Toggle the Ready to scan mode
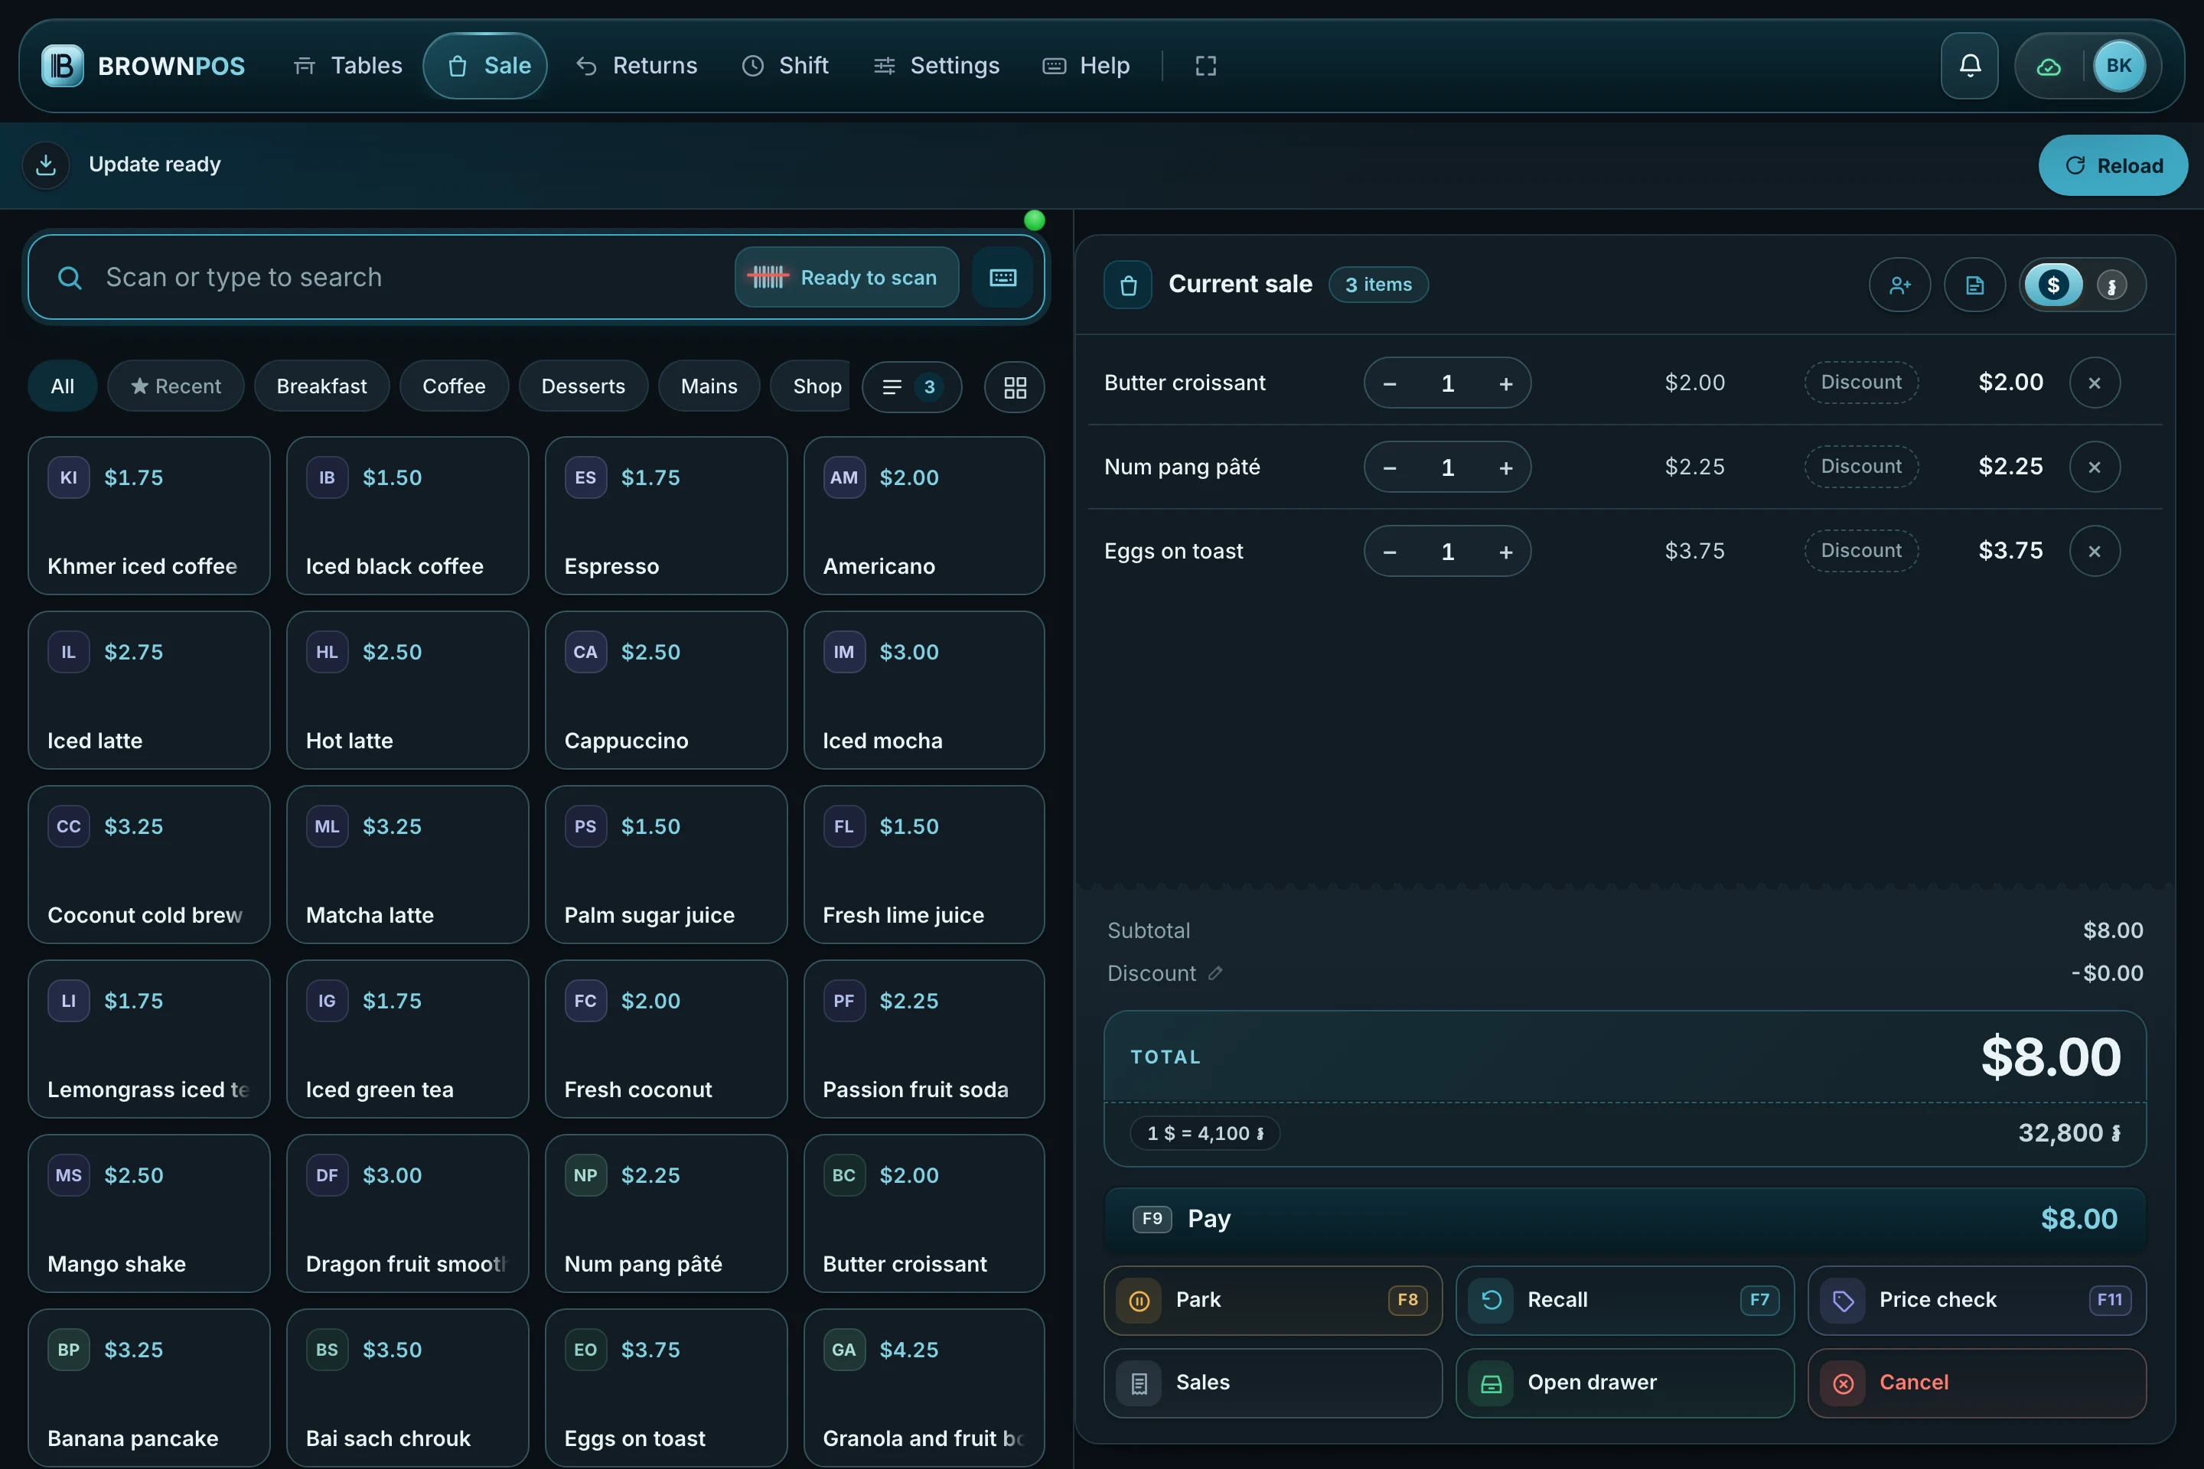 846,277
